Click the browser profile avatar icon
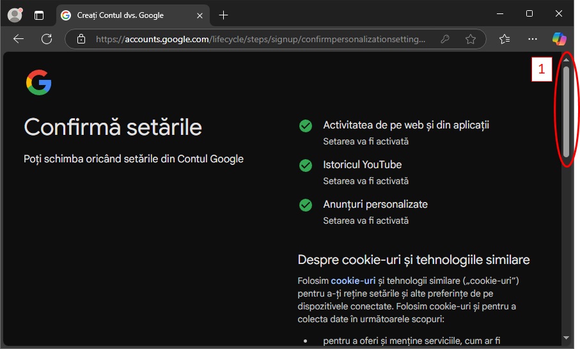The height and width of the screenshot is (349, 580). point(14,15)
